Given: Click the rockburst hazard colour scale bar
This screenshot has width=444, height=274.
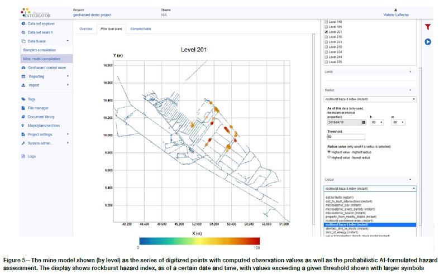Looking at the screenshot, I should [199, 240].
